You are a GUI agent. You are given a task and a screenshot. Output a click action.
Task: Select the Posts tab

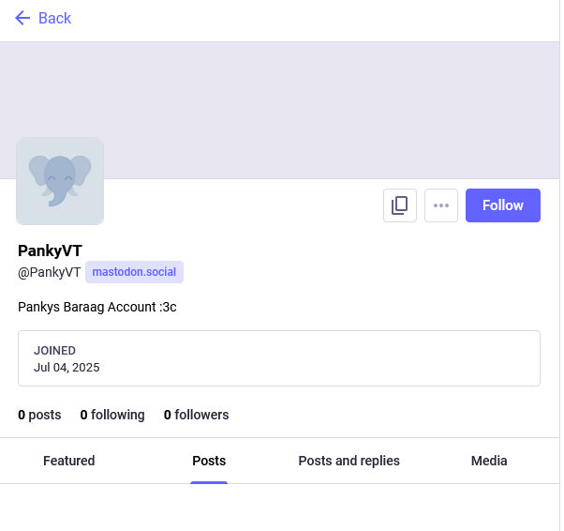(x=209, y=461)
